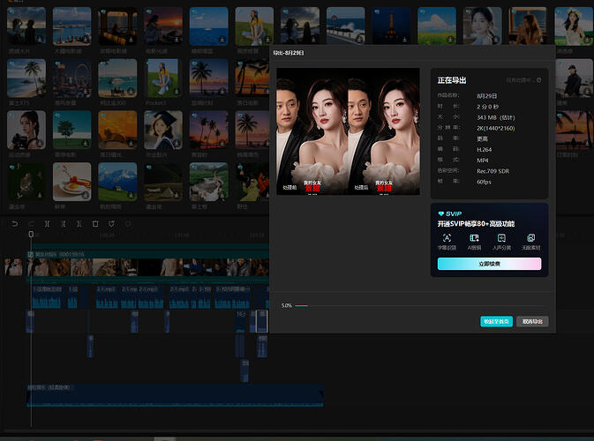Click the unlimited materials SVIP feature icon

pyautogui.click(x=530, y=238)
